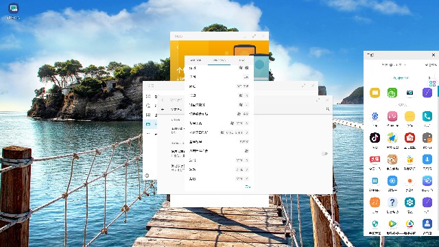This screenshot has width=439, height=247.
Task: Go back using the settings page left arrow
Action: [x=163, y=109]
